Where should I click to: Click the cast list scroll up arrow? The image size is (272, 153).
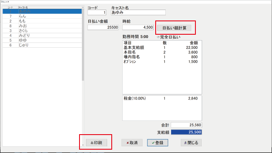[83, 7]
